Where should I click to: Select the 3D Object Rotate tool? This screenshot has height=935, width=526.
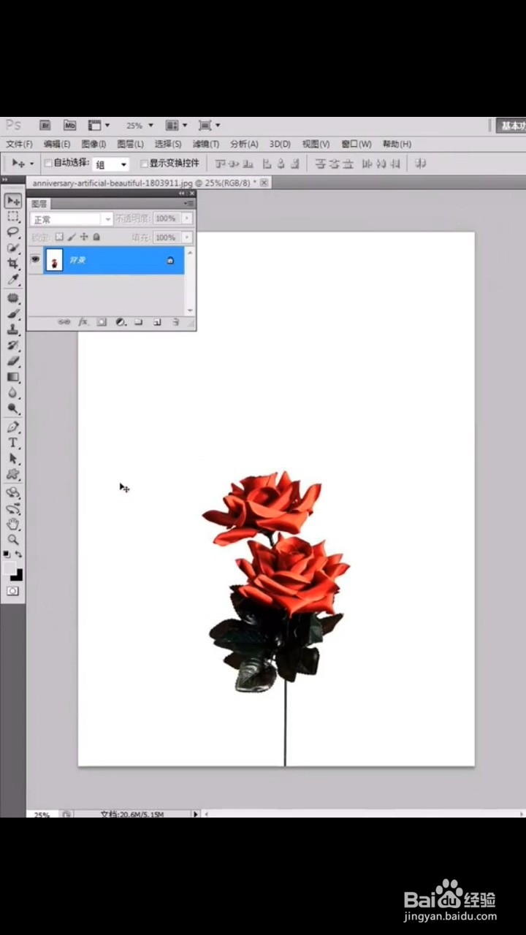click(x=13, y=493)
